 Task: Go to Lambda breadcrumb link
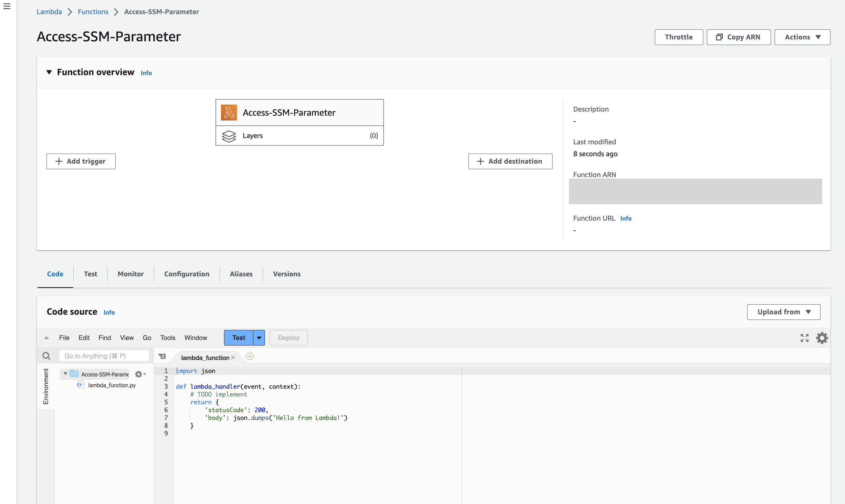[x=49, y=12]
